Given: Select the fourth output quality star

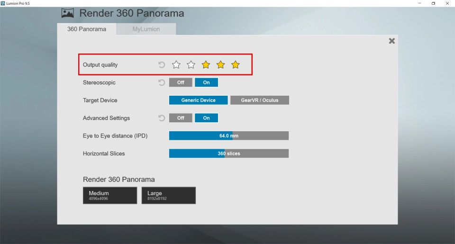Looking at the screenshot, I should coord(220,65).
